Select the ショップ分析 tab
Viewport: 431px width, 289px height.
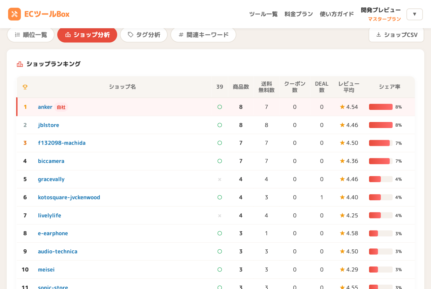click(x=87, y=35)
